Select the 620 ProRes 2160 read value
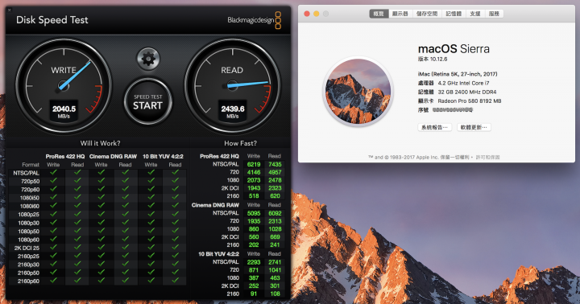Screen dimensions: 580x304 click(x=275, y=196)
